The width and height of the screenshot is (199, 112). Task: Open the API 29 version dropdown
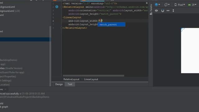click(x=192, y=5)
